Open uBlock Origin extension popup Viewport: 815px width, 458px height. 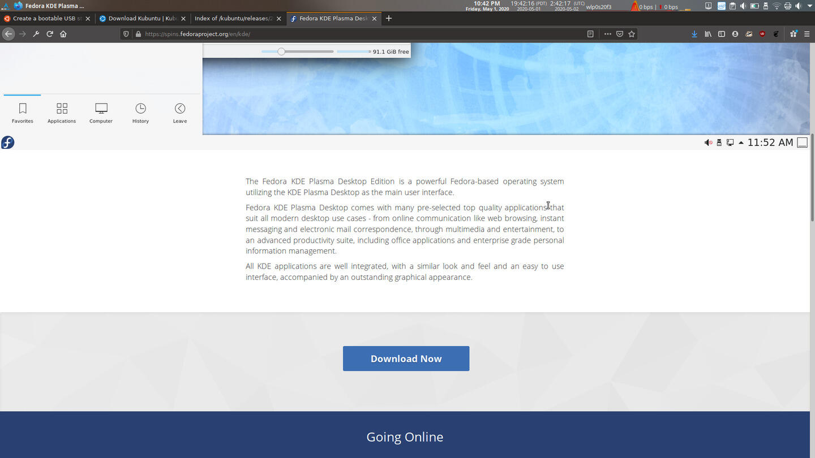[x=762, y=34]
